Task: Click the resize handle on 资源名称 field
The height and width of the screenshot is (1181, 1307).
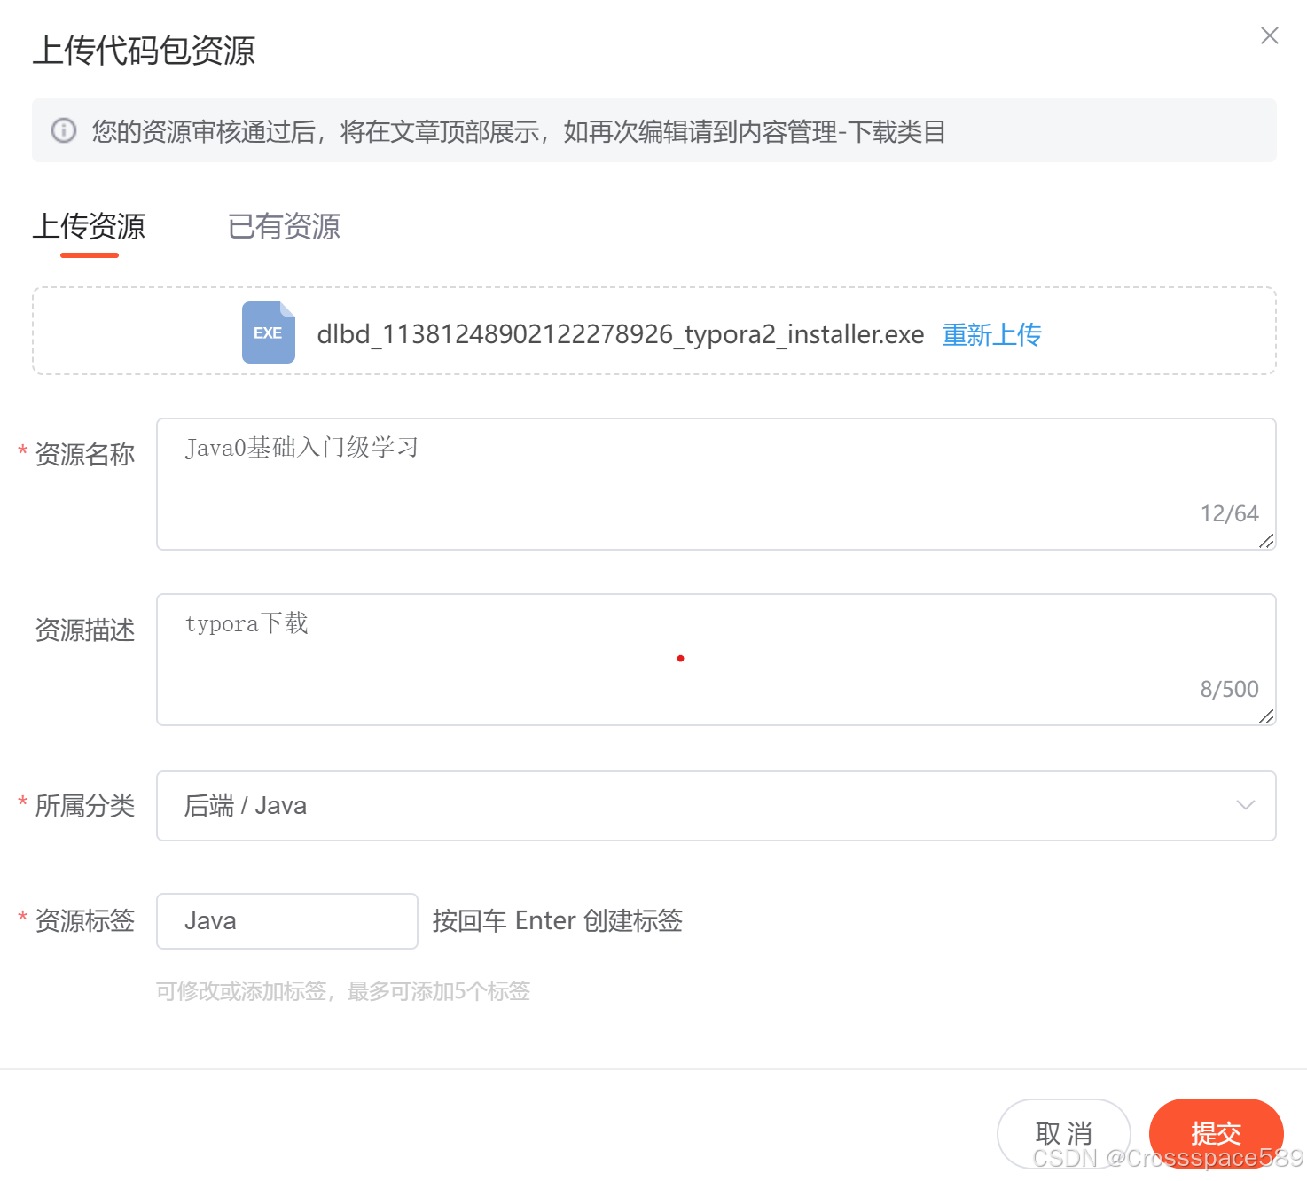Action: tap(1266, 541)
